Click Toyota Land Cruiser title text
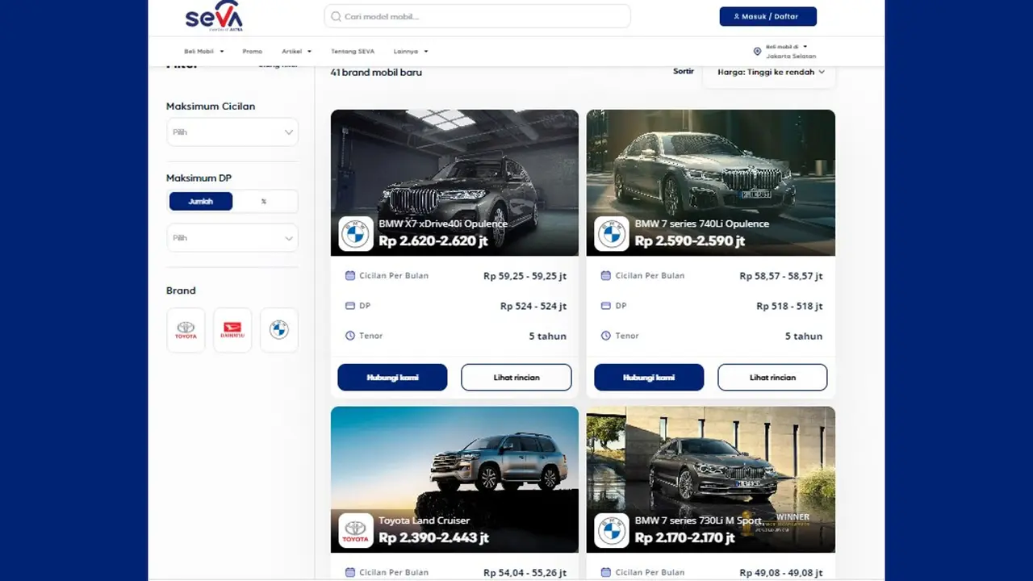The width and height of the screenshot is (1033, 581). [x=424, y=520]
